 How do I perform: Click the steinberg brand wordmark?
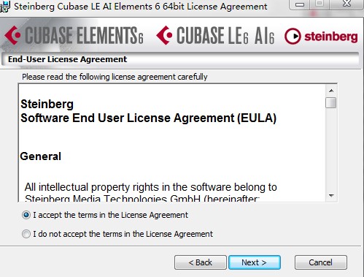pyautogui.click(x=331, y=37)
